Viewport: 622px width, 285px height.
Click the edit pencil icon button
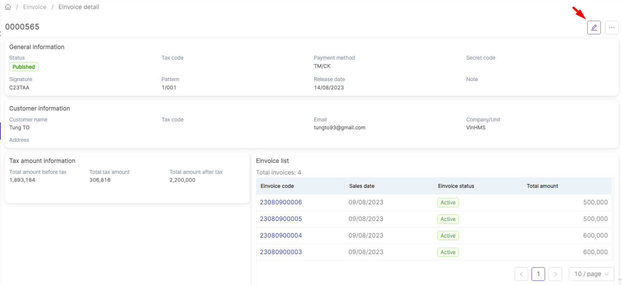594,28
